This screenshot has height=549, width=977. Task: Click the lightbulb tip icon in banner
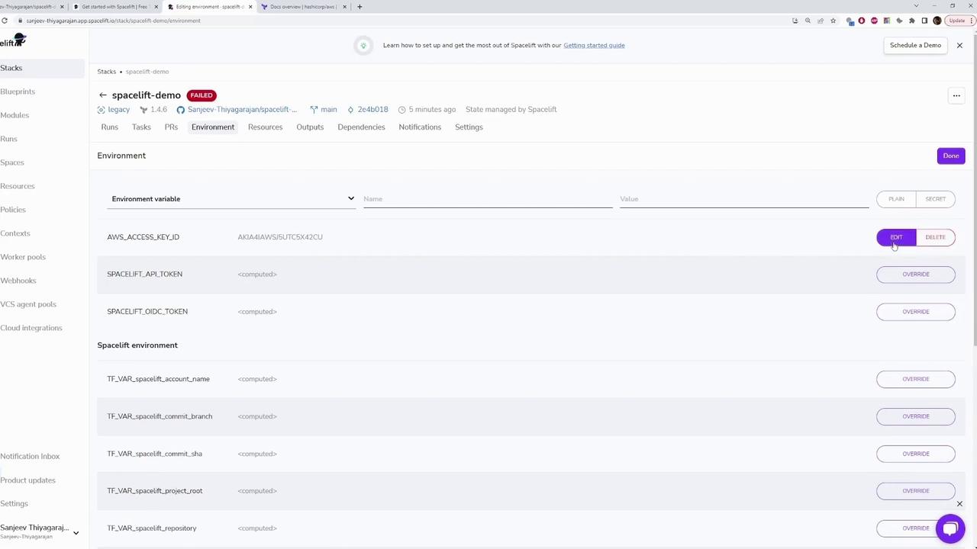(363, 46)
